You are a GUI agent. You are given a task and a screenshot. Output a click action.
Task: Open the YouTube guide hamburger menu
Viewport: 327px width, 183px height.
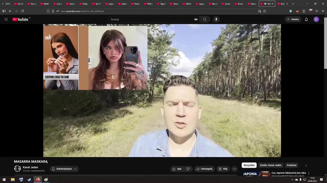6,19
